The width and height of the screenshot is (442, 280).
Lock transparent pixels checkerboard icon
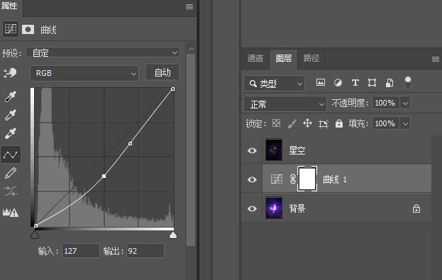[x=276, y=123]
